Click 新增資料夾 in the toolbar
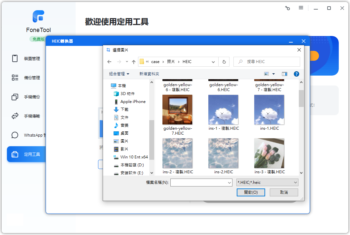Screen dimensions: 350x235 (x=149, y=74)
